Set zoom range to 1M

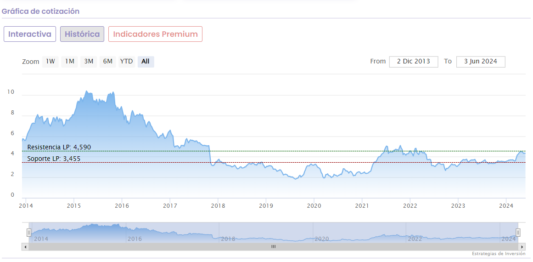(x=70, y=62)
